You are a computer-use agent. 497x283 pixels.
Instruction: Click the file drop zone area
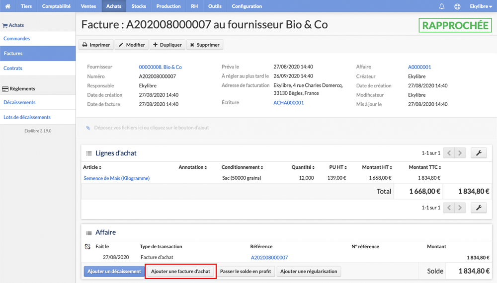click(x=287, y=128)
